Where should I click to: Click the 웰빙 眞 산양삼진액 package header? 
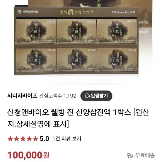pos(77,12)
